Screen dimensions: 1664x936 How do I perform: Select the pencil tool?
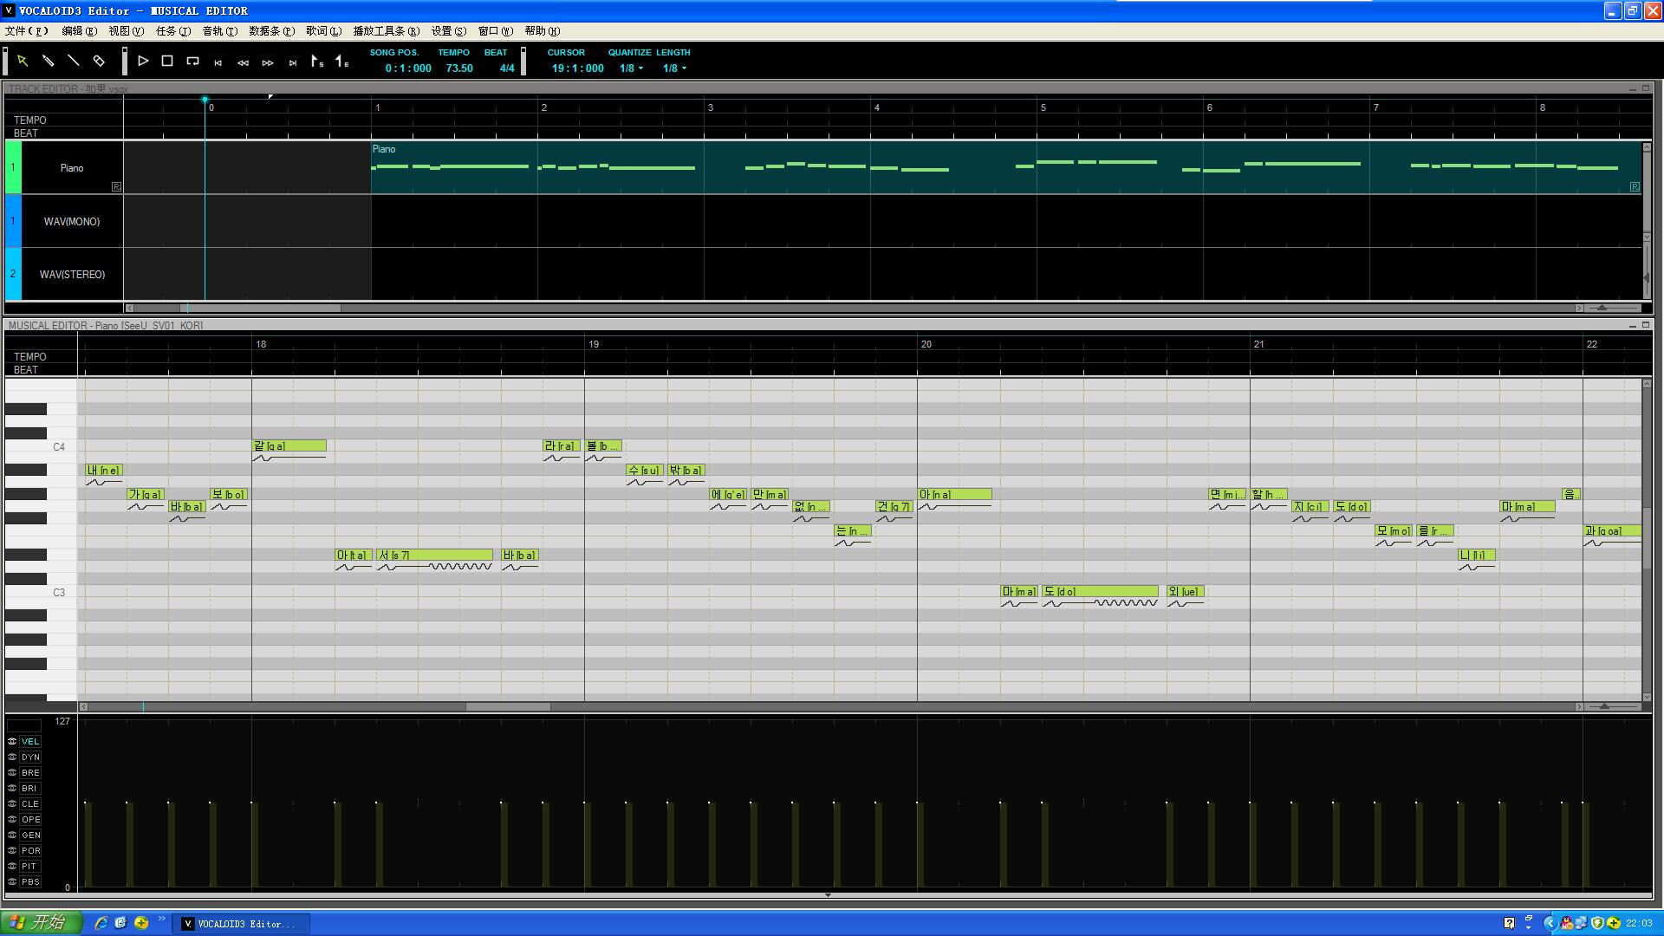click(49, 61)
